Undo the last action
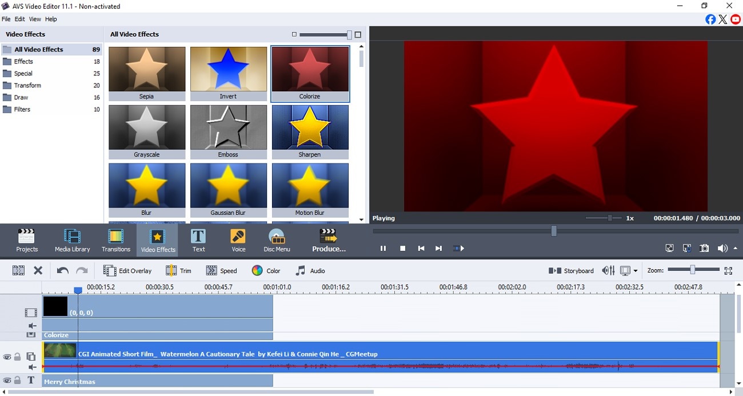 coord(63,271)
